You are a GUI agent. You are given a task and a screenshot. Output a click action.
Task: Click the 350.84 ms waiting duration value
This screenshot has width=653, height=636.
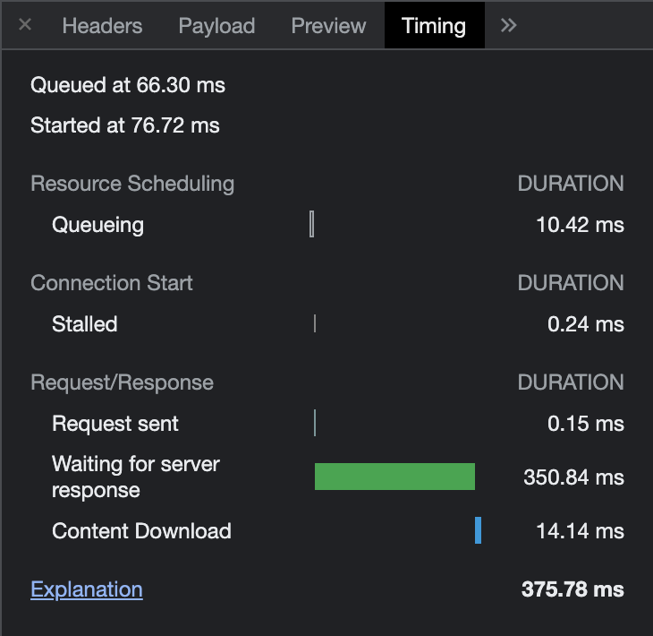[574, 477]
